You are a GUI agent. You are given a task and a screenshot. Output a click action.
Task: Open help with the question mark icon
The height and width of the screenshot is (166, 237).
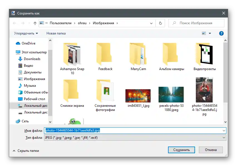pyautogui.click(x=221, y=33)
